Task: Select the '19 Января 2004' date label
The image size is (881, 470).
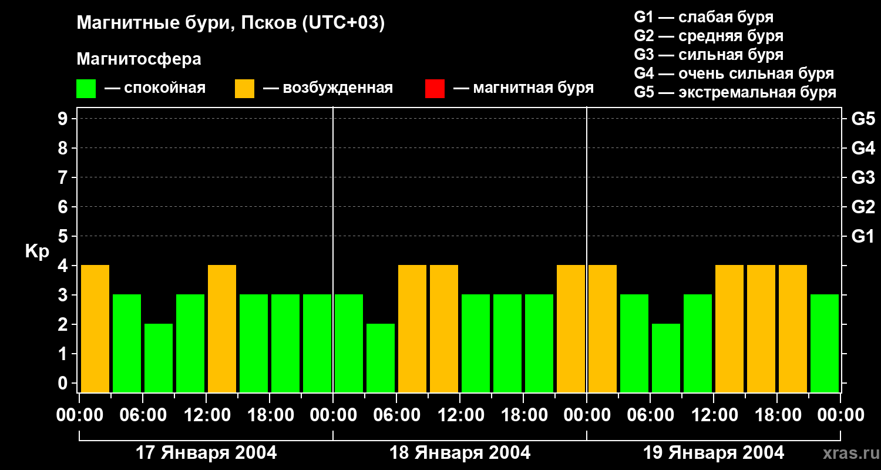Action: [x=714, y=453]
